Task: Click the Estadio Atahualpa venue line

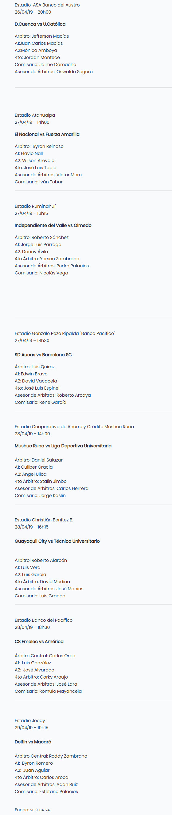Action: [35, 115]
